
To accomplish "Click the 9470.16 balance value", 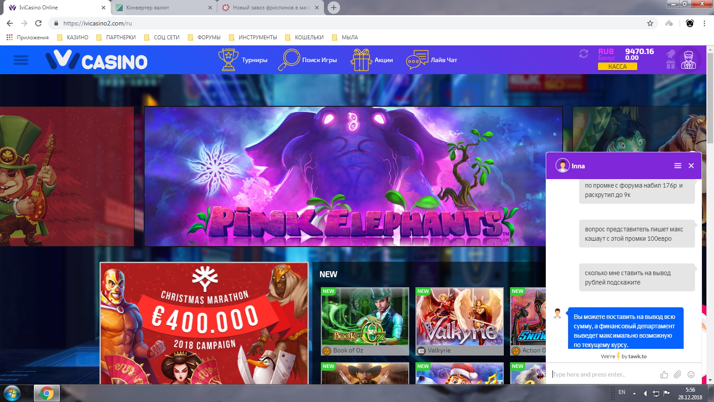I will pyautogui.click(x=639, y=51).
